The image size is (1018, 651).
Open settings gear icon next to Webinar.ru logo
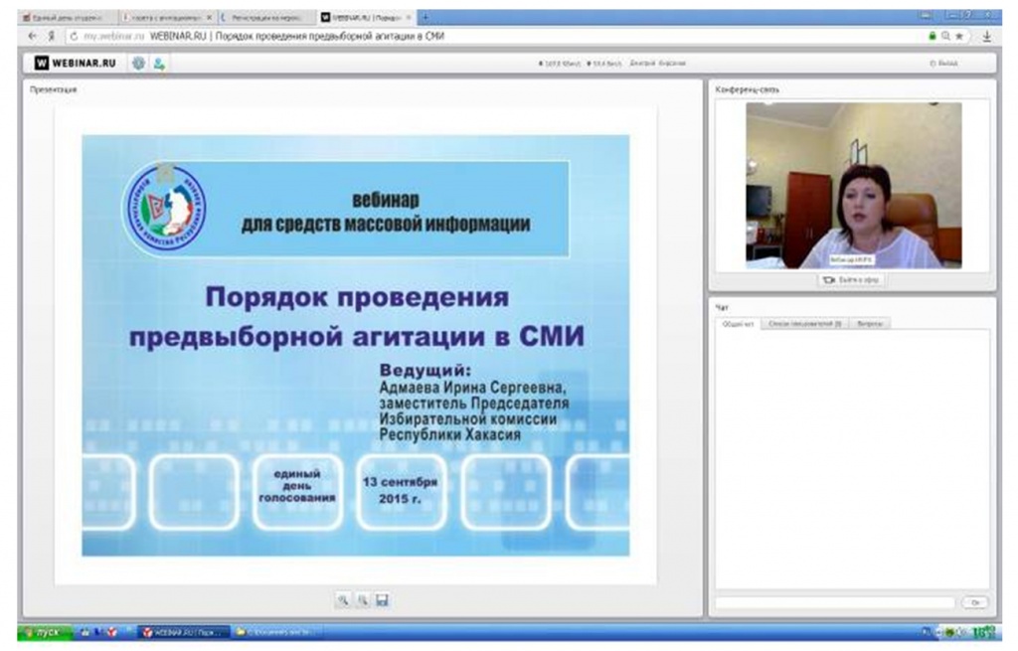[x=138, y=63]
